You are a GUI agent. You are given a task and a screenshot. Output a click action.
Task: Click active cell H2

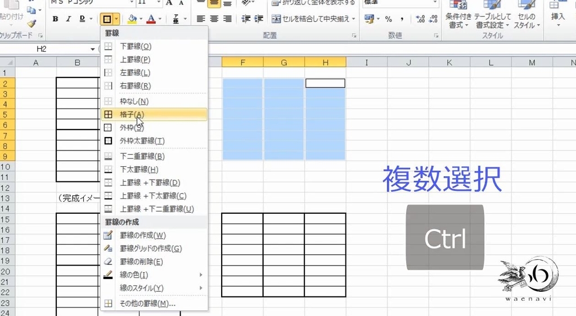tap(325, 83)
